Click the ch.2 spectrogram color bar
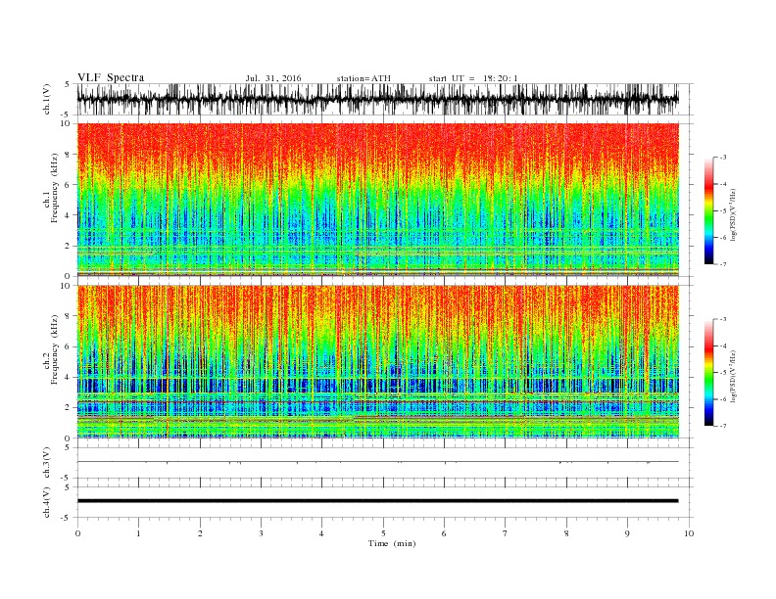 [708, 372]
